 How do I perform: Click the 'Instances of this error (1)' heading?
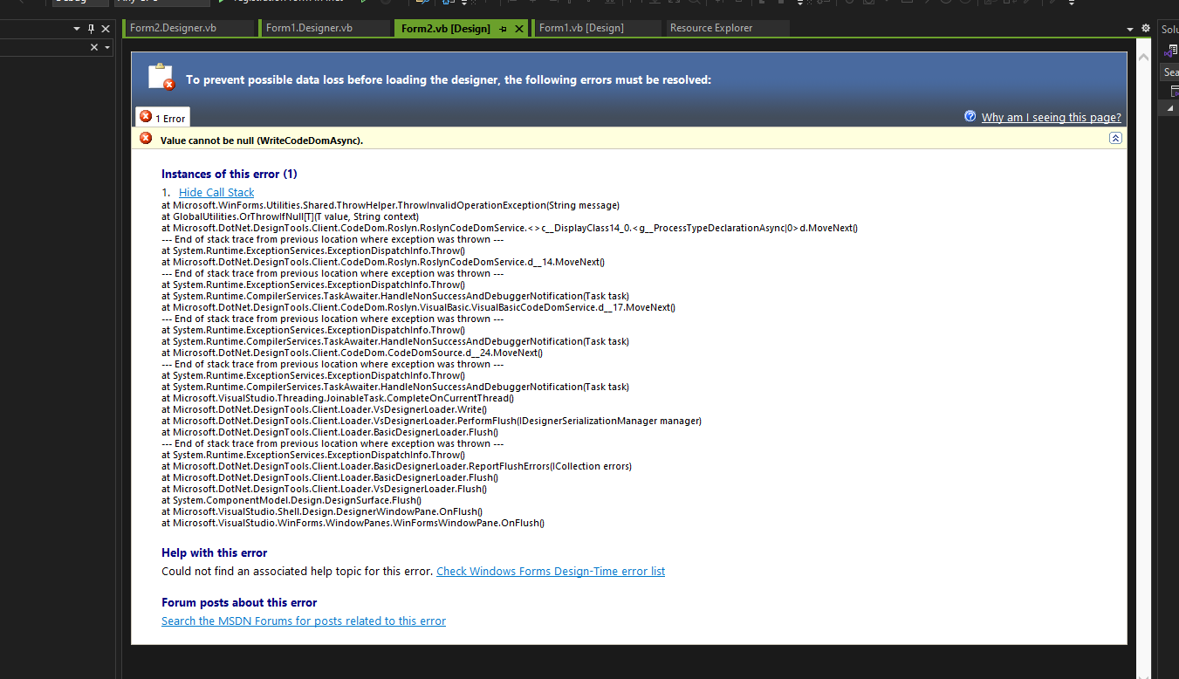[230, 175]
